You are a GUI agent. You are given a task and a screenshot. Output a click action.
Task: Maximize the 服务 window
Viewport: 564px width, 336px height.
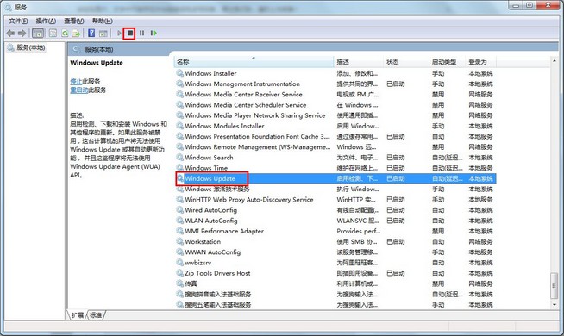[530, 5]
